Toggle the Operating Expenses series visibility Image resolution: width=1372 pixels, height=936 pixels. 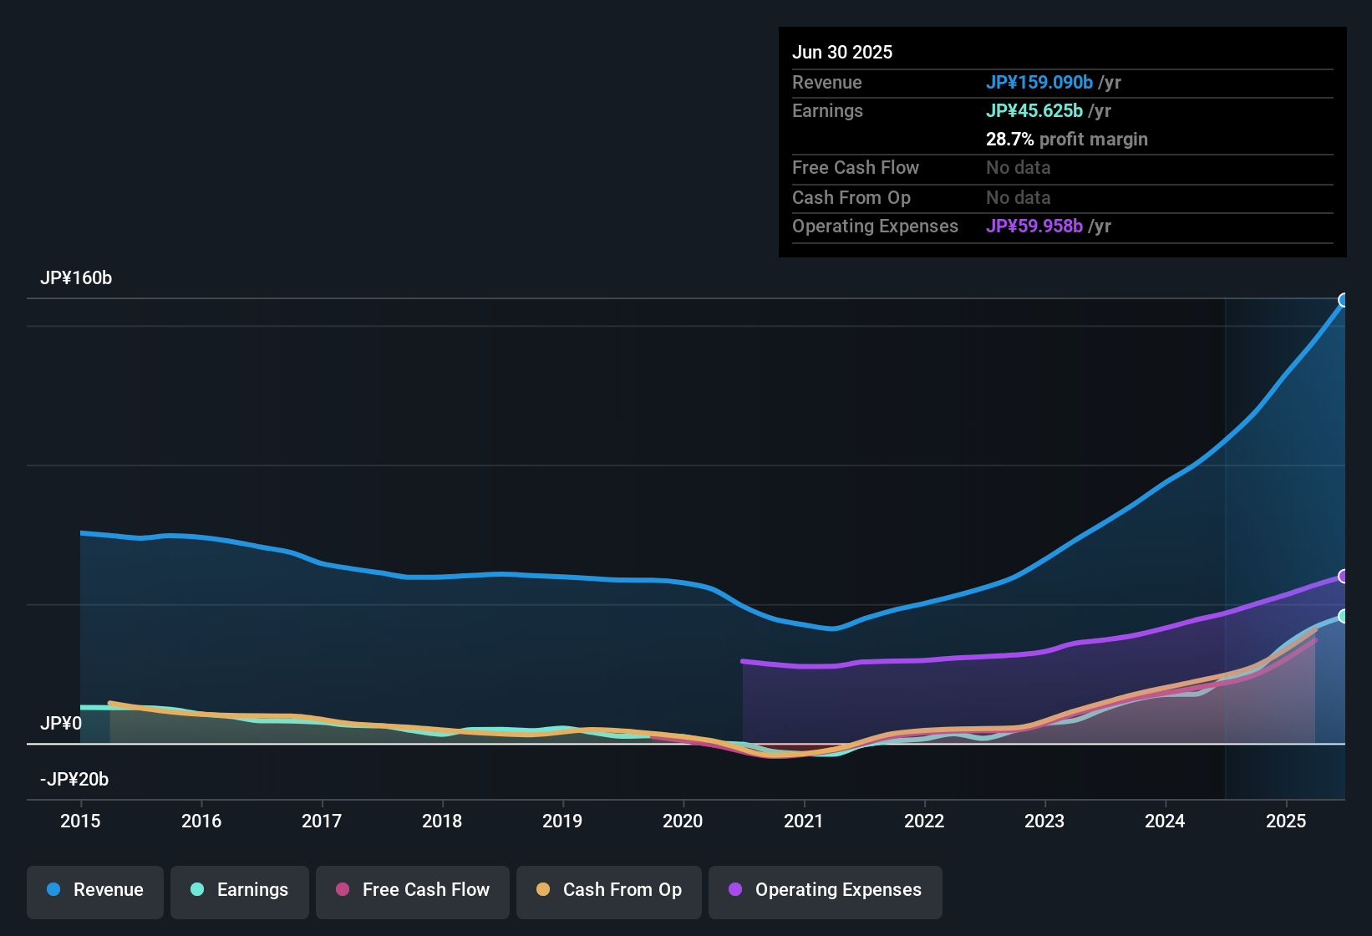[x=826, y=890]
